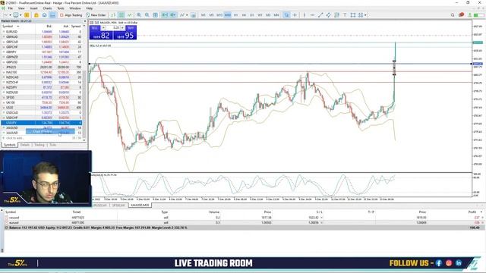Select bar chart type icon
486x273 pixels.
(113, 15)
